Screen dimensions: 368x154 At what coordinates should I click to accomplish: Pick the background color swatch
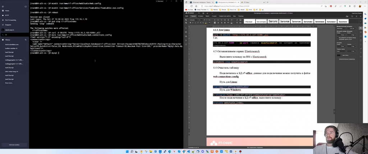339,55
